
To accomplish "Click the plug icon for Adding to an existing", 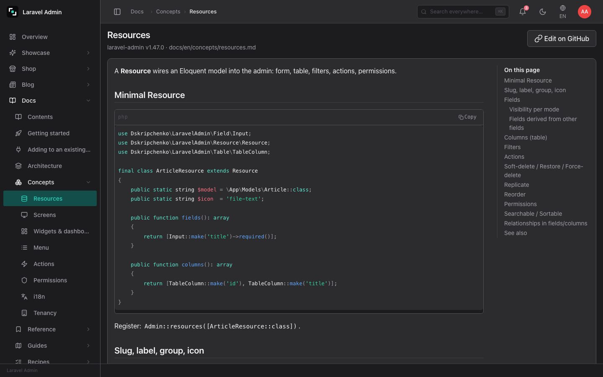I will click(18, 150).
